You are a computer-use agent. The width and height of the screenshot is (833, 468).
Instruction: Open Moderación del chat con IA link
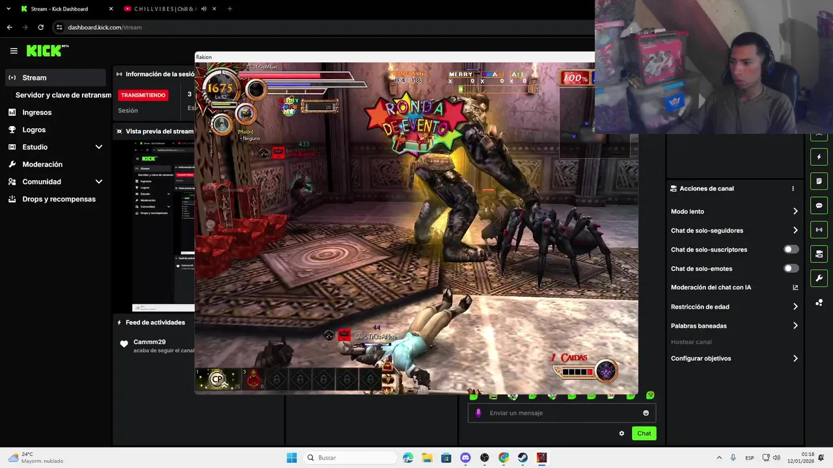pos(734,287)
